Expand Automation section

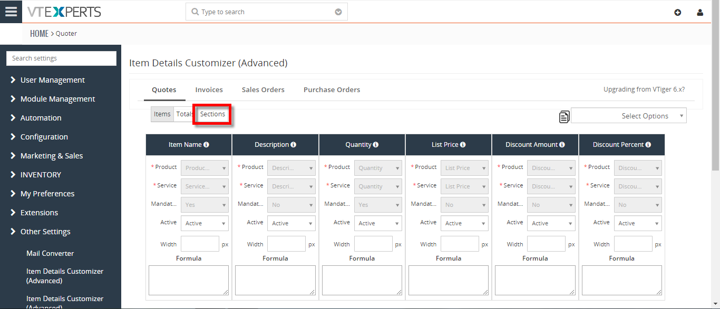click(x=41, y=118)
